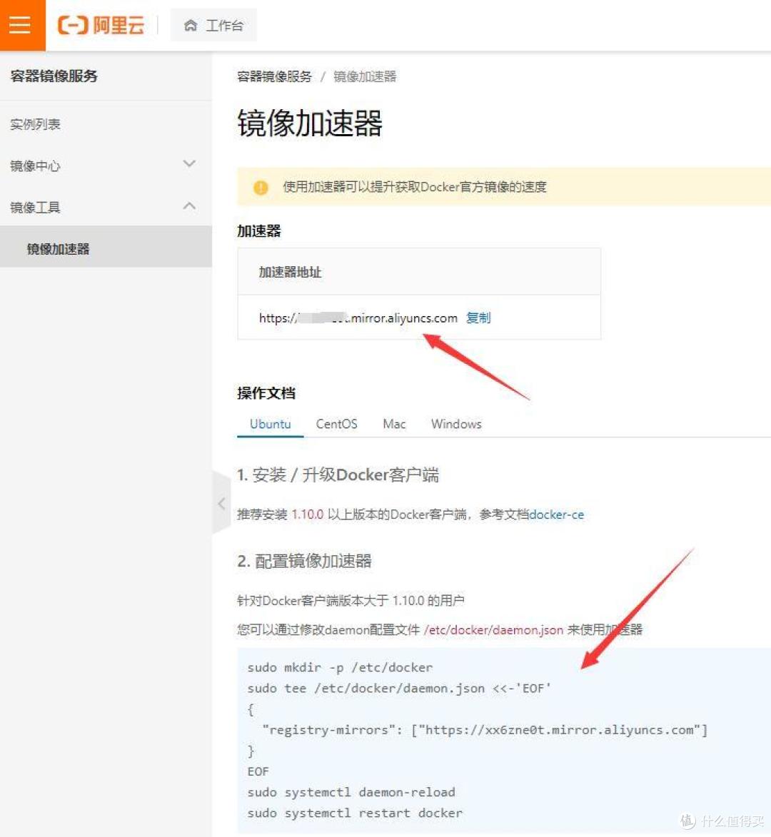Screen dimensions: 771x837
Task: Collapse the 镜像工具 sidebar section
Action: (106, 207)
